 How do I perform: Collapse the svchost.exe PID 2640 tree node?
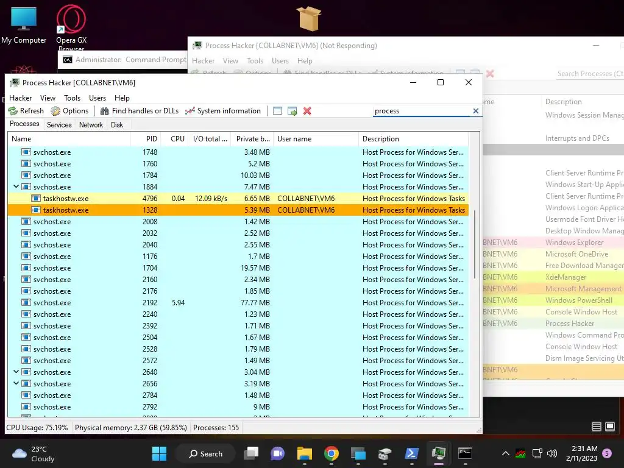point(16,372)
